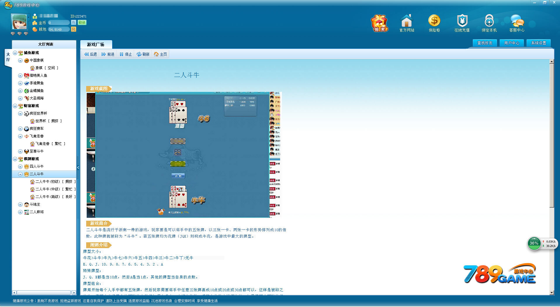560x307 pixels.
Task: Open the 官方网站 home icon
Action: point(407,23)
